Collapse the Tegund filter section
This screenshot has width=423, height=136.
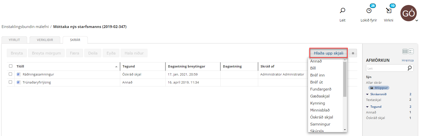(367, 107)
